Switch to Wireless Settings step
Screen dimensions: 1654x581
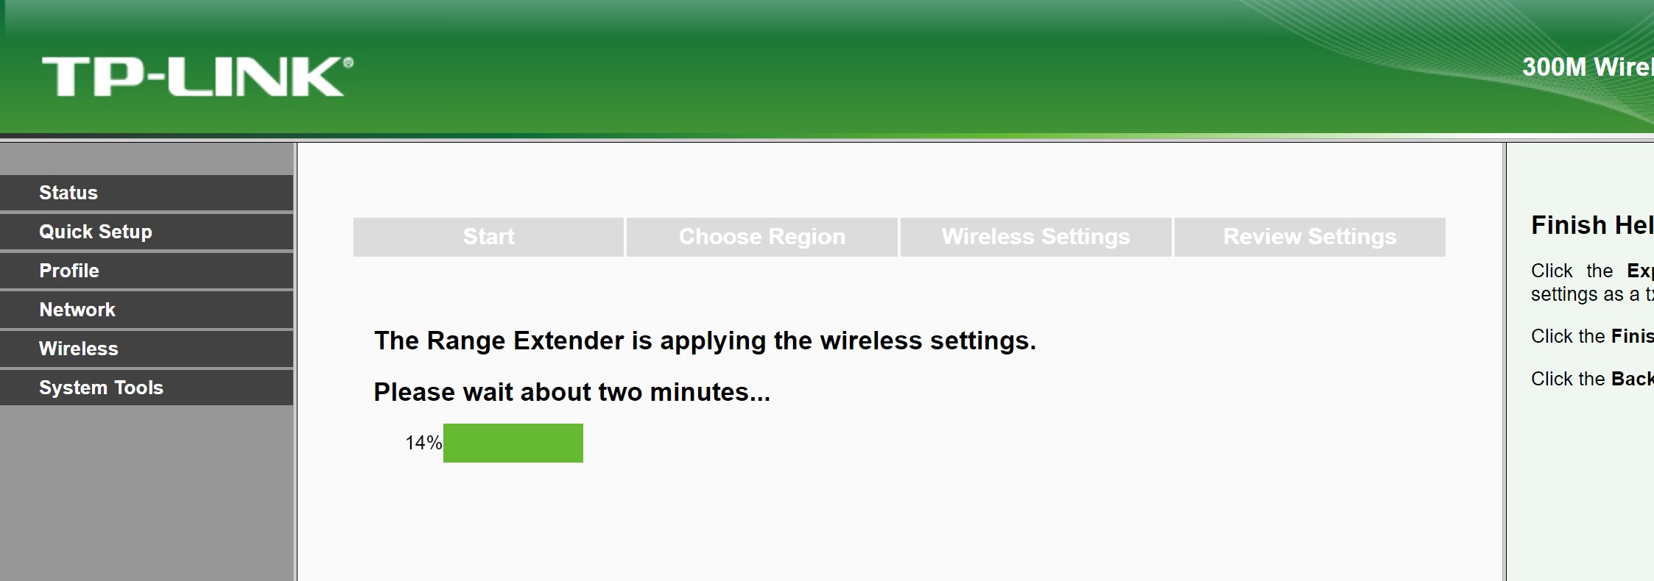coord(1035,237)
